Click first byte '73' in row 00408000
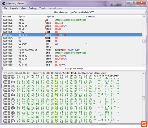The height and width of the screenshot is (128, 148). click(19, 78)
